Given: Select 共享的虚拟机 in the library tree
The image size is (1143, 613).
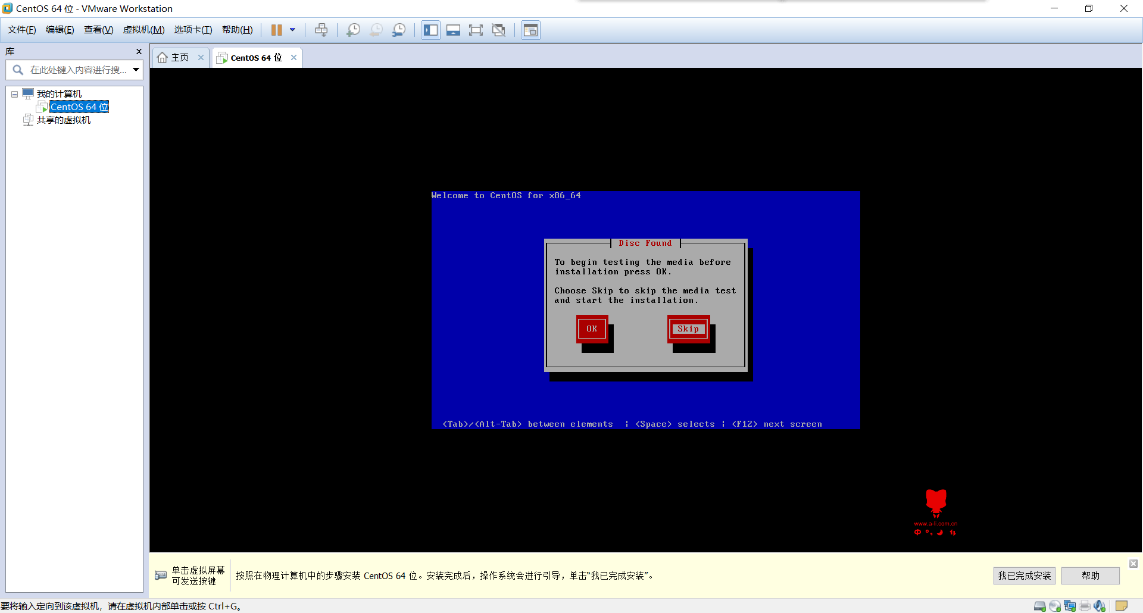Looking at the screenshot, I should (x=64, y=120).
